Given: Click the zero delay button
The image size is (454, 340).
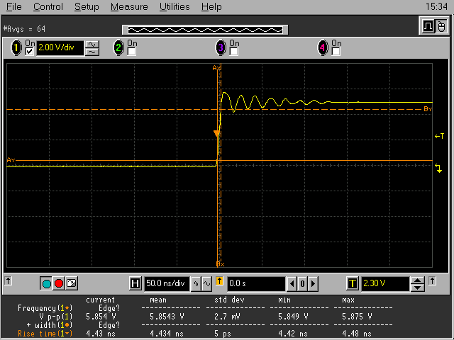Looking at the screenshot, I should [301, 283].
